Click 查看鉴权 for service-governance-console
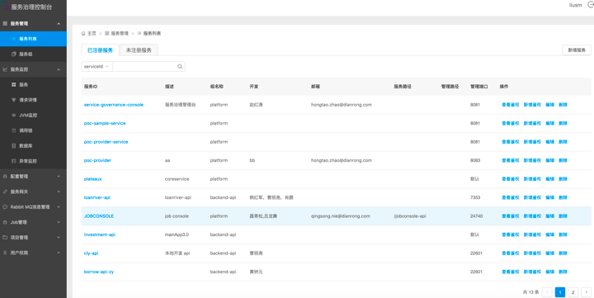 (x=511, y=105)
